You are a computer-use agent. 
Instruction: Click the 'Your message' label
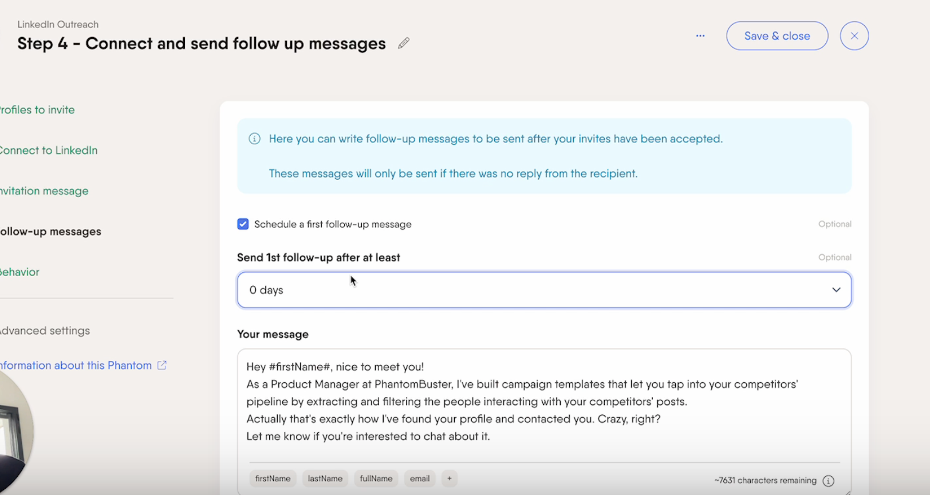click(273, 334)
